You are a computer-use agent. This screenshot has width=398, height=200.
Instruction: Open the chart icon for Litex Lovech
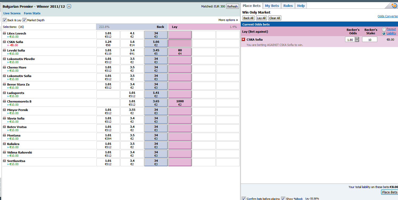4,33
